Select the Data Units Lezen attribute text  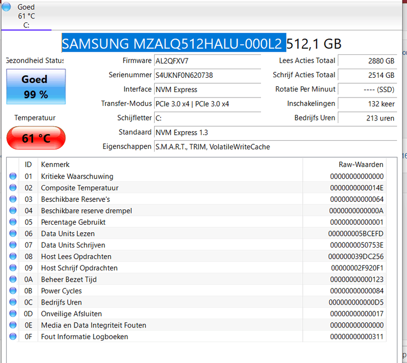68,233
